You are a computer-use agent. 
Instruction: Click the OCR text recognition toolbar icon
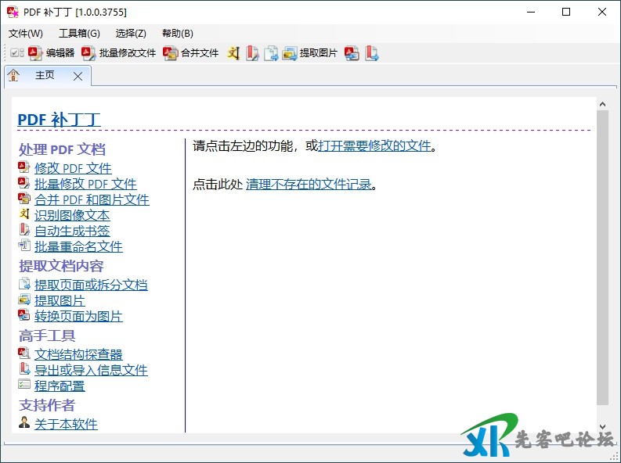233,53
